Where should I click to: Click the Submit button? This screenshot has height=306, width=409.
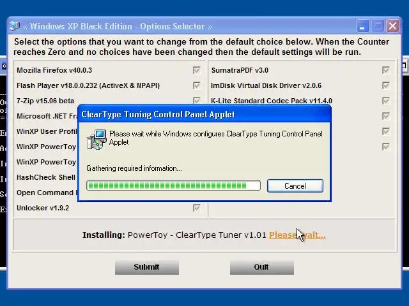147,267
